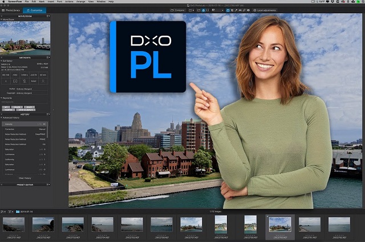
Task: Close the History palette
Action: (1, 114)
